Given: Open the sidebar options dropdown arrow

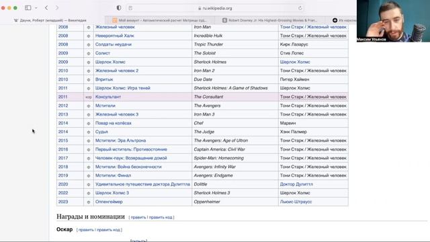Looking at the screenshot, I should coord(36,8).
